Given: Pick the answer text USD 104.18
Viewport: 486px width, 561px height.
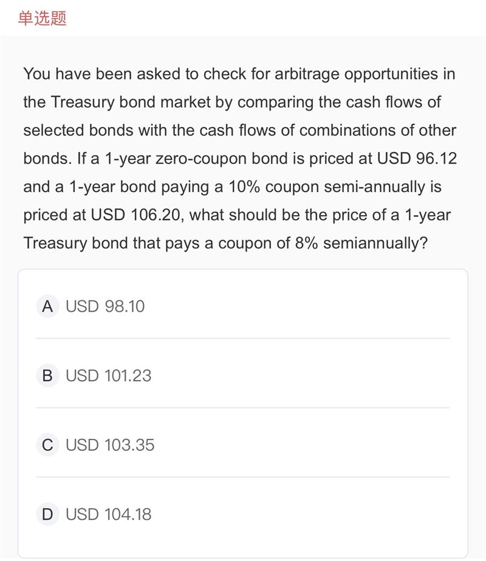Looking at the screenshot, I should [x=109, y=514].
